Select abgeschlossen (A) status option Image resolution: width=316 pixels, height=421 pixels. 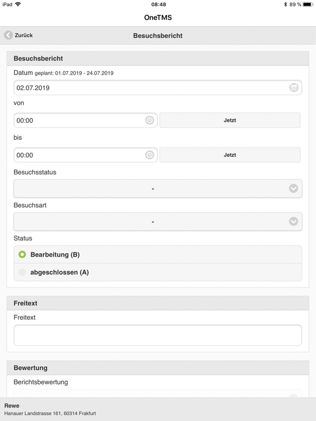tap(158, 272)
